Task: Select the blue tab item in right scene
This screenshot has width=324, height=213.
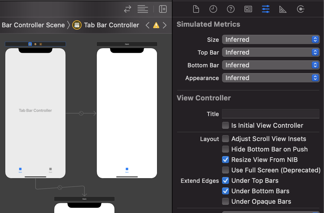Action: (127, 170)
